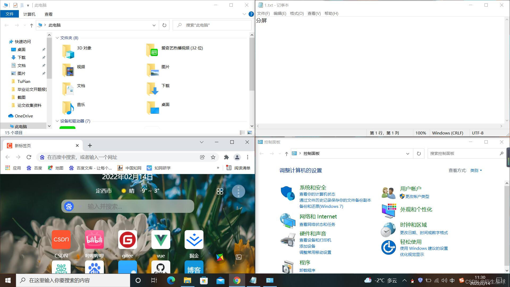Collapse the 文件夹 (8) section
This screenshot has width=510, height=287.
(x=57, y=38)
